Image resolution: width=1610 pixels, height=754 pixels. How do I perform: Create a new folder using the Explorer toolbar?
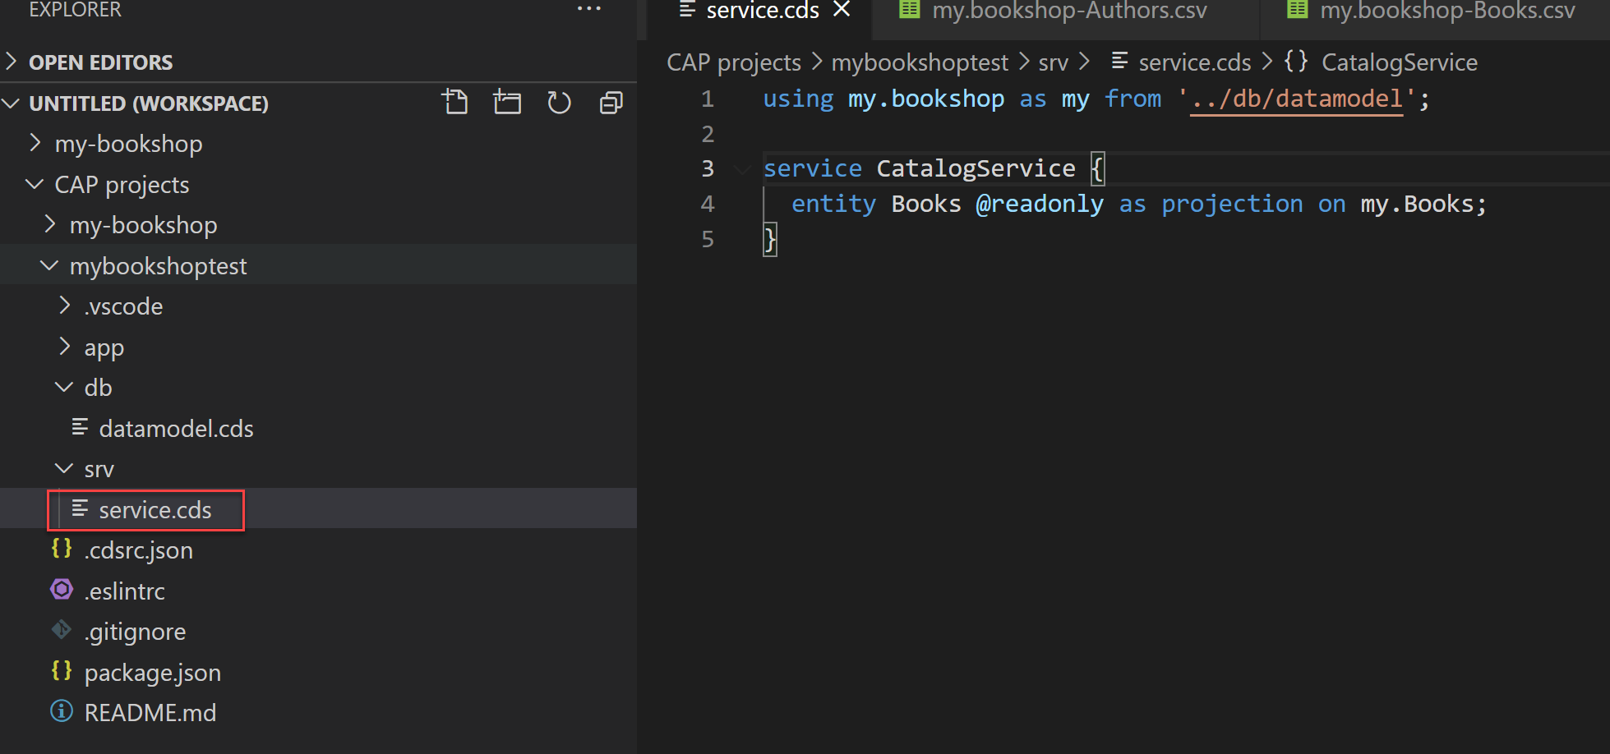[507, 102]
